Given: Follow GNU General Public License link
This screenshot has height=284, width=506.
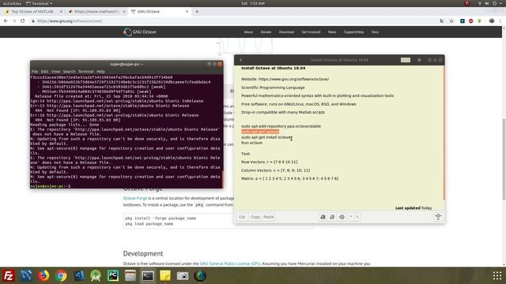Looking at the screenshot, I should point(230,263).
